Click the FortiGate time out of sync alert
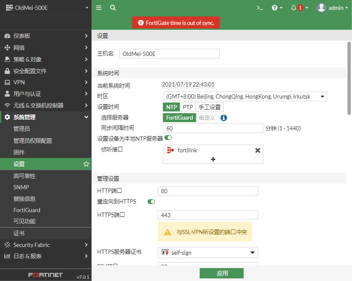The height and width of the screenshot is (281, 352). pyautogui.click(x=176, y=23)
